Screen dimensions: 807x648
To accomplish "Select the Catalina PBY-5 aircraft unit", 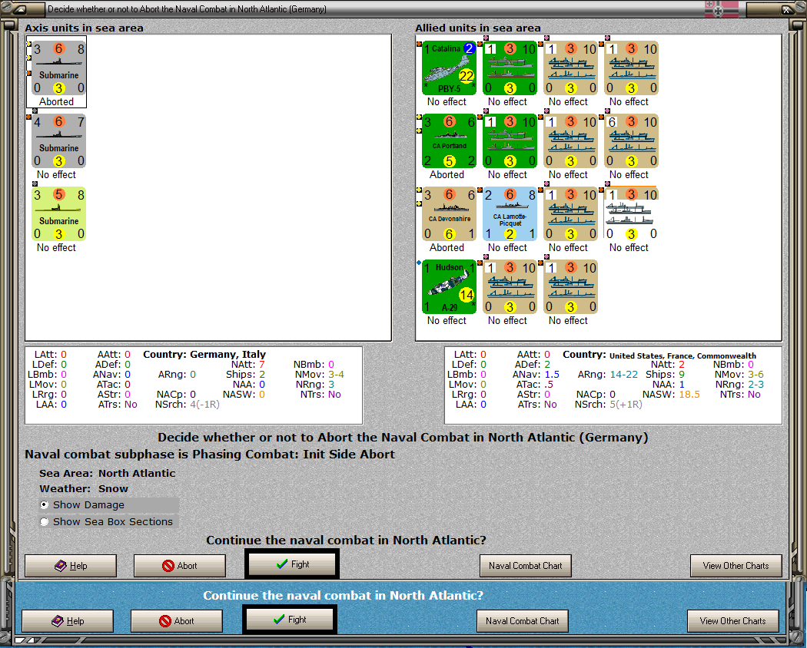I will 450,68.
